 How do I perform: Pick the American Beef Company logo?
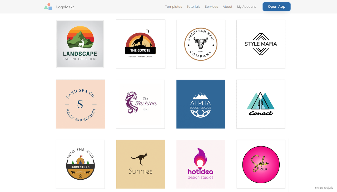click(201, 44)
